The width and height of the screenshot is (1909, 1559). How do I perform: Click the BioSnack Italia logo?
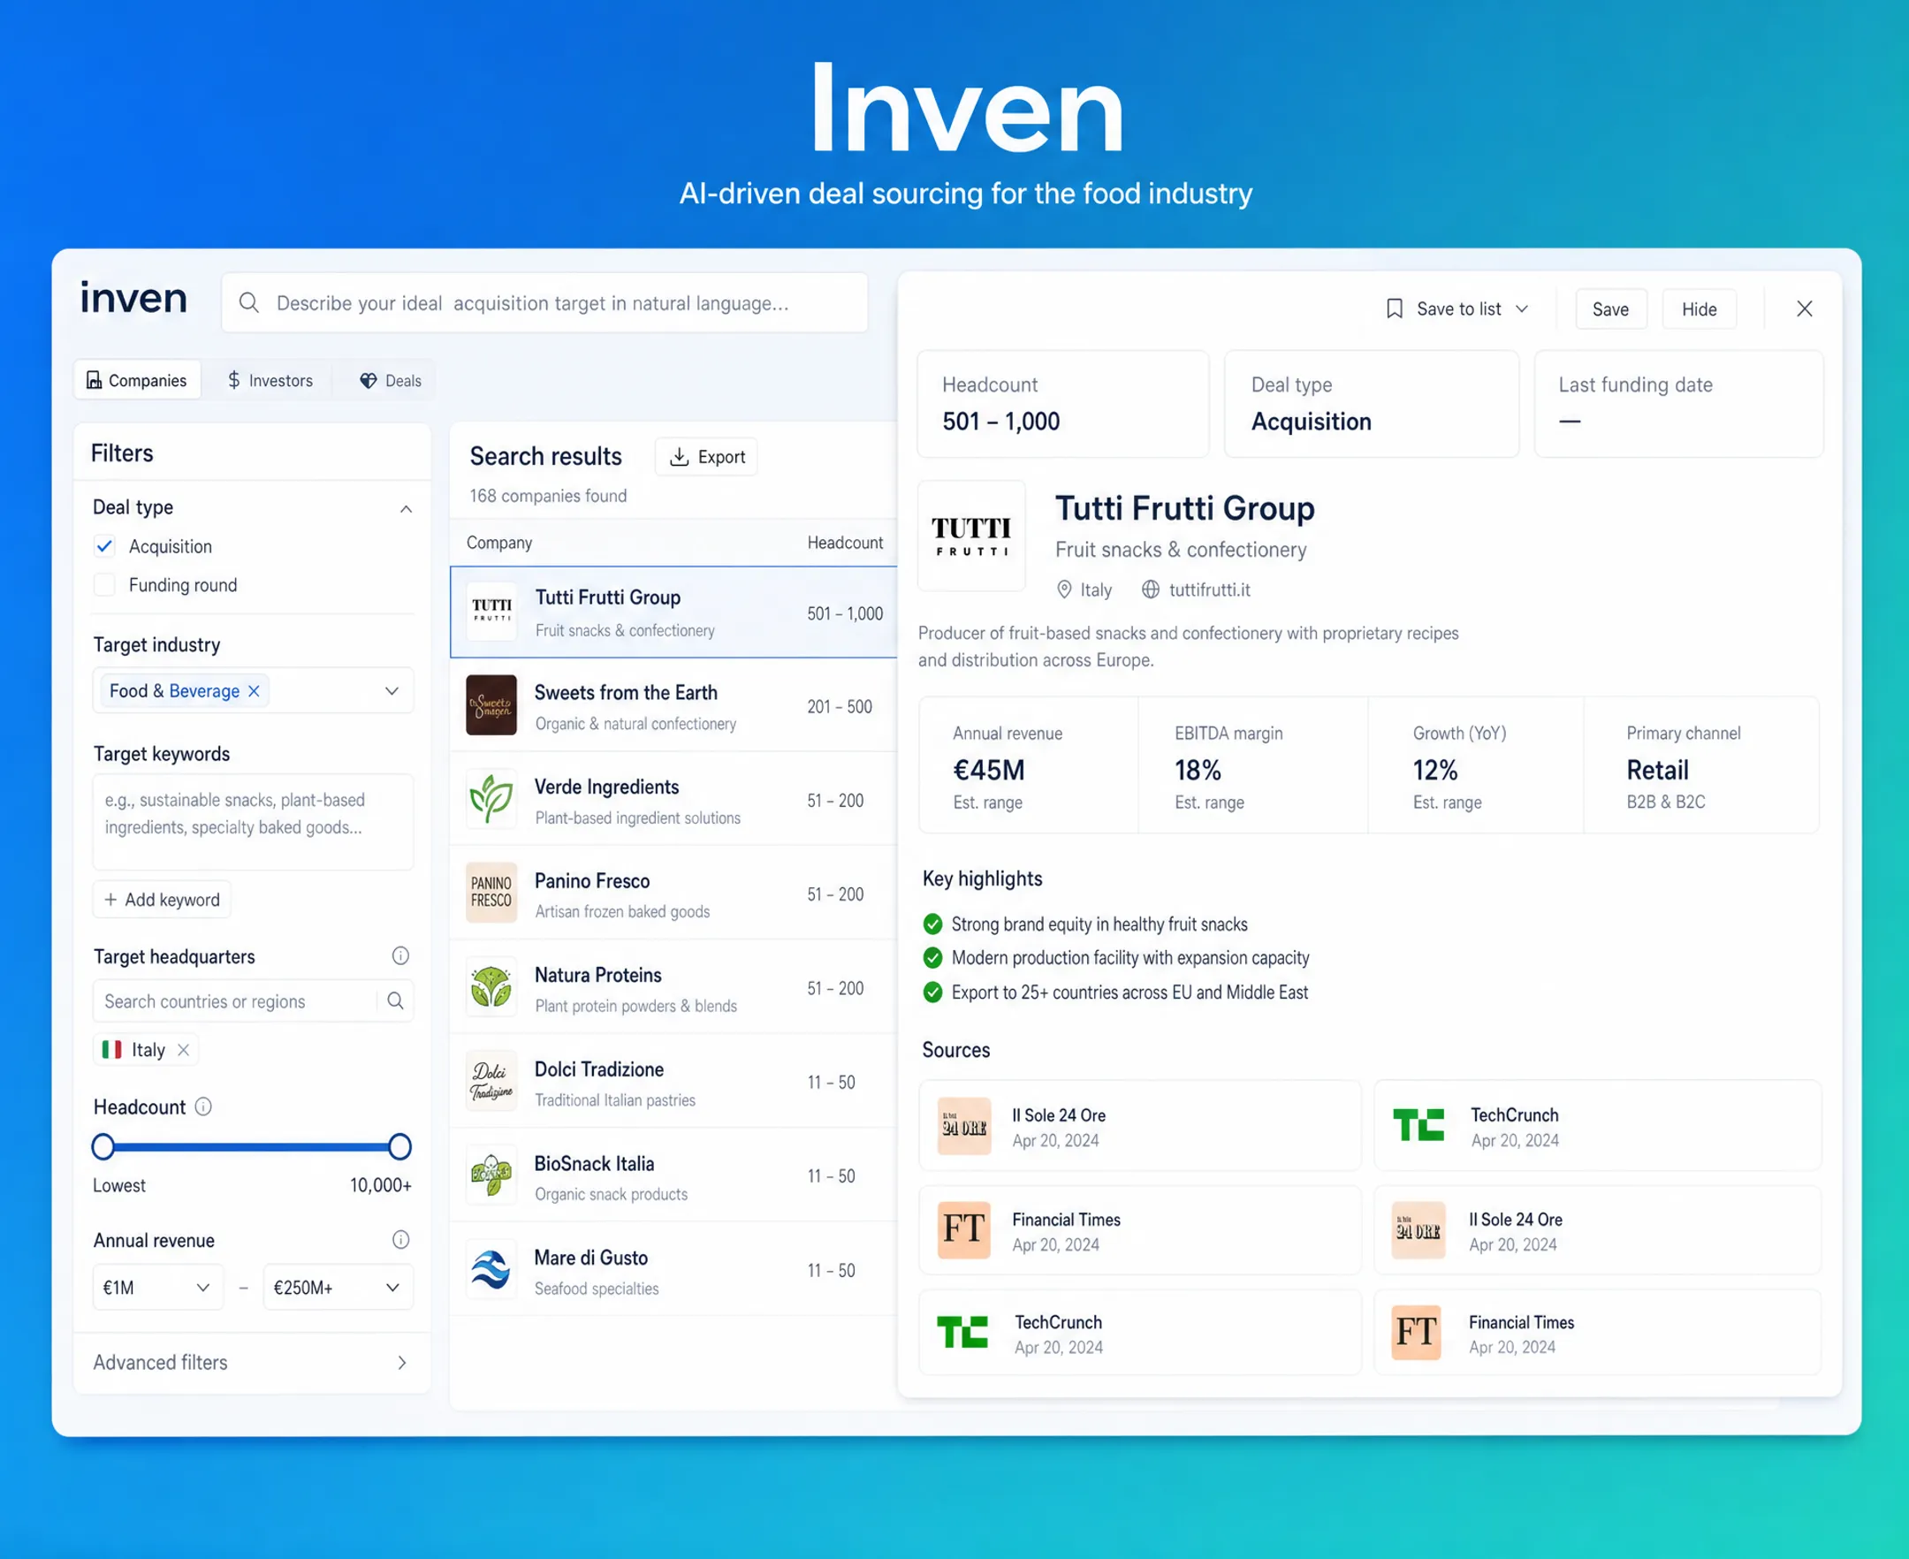[491, 1175]
